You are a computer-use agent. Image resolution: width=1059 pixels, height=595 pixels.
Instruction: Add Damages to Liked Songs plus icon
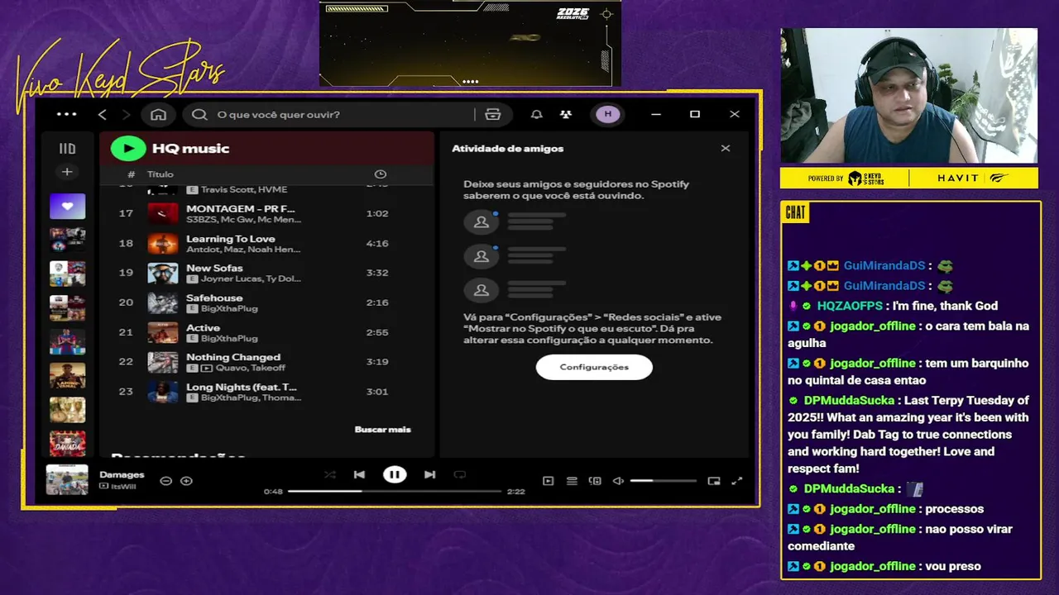pos(186,480)
